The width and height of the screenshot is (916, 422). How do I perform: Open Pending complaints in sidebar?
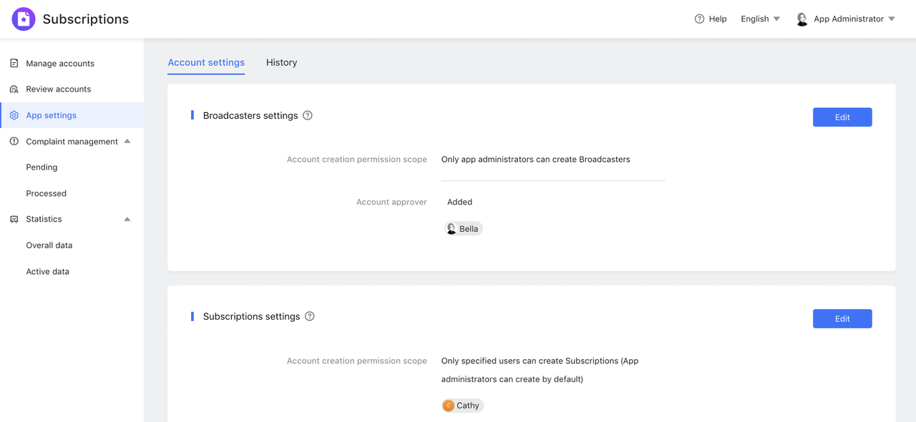pos(42,167)
